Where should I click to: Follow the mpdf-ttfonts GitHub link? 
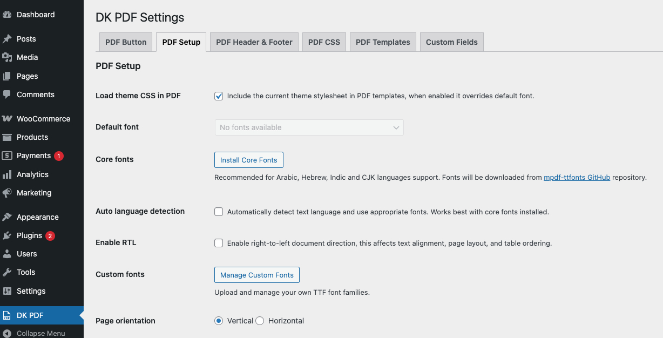(577, 177)
